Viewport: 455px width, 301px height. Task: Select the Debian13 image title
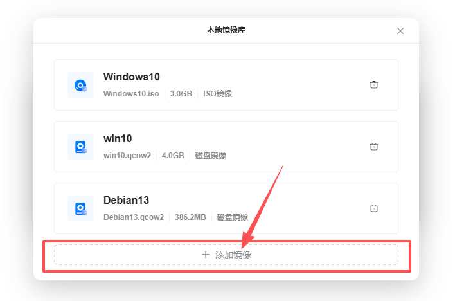pos(126,200)
